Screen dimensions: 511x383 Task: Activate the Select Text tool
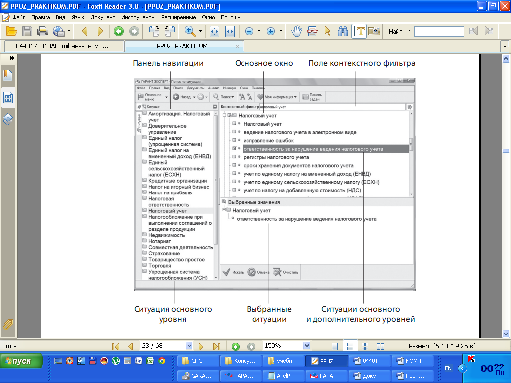(x=359, y=31)
